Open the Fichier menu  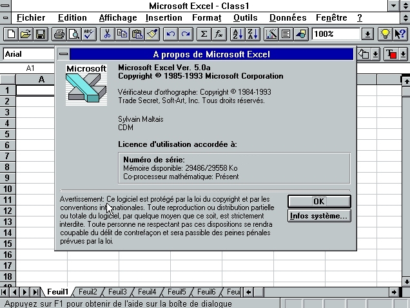coord(31,18)
